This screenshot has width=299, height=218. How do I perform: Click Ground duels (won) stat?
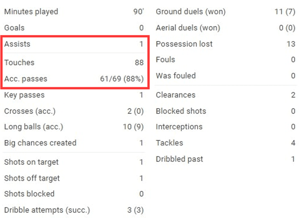[226, 12]
